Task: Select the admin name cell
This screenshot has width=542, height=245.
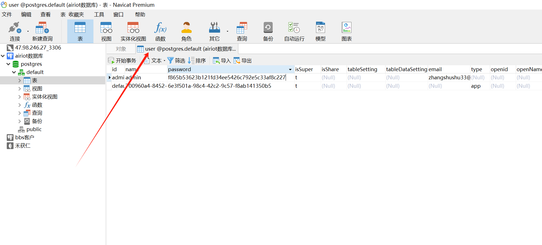Action: pyautogui.click(x=146, y=77)
